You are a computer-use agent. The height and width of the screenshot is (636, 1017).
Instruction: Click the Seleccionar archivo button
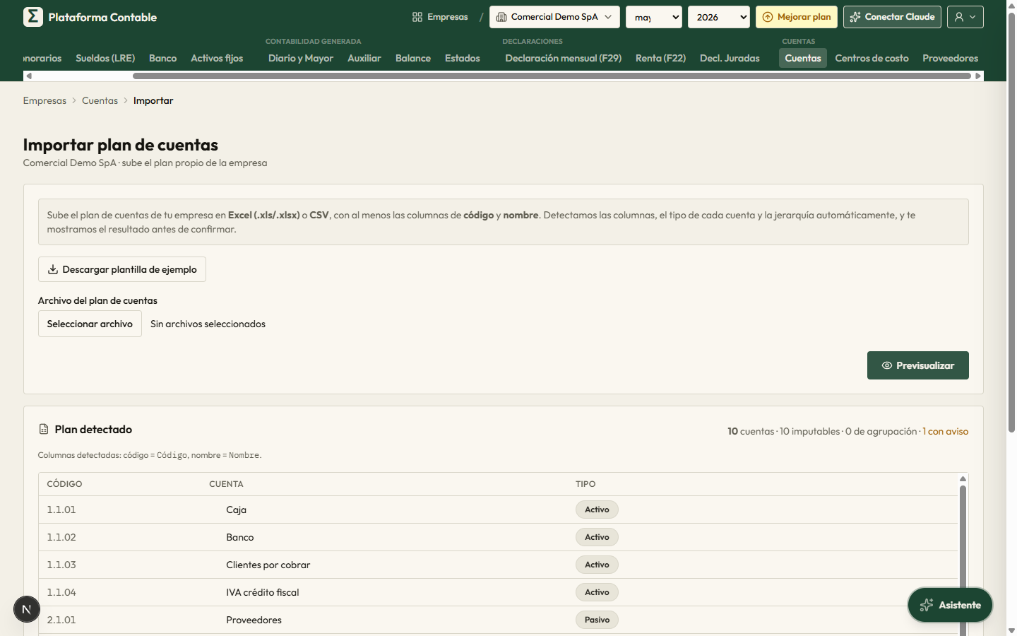tap(90, 324)
